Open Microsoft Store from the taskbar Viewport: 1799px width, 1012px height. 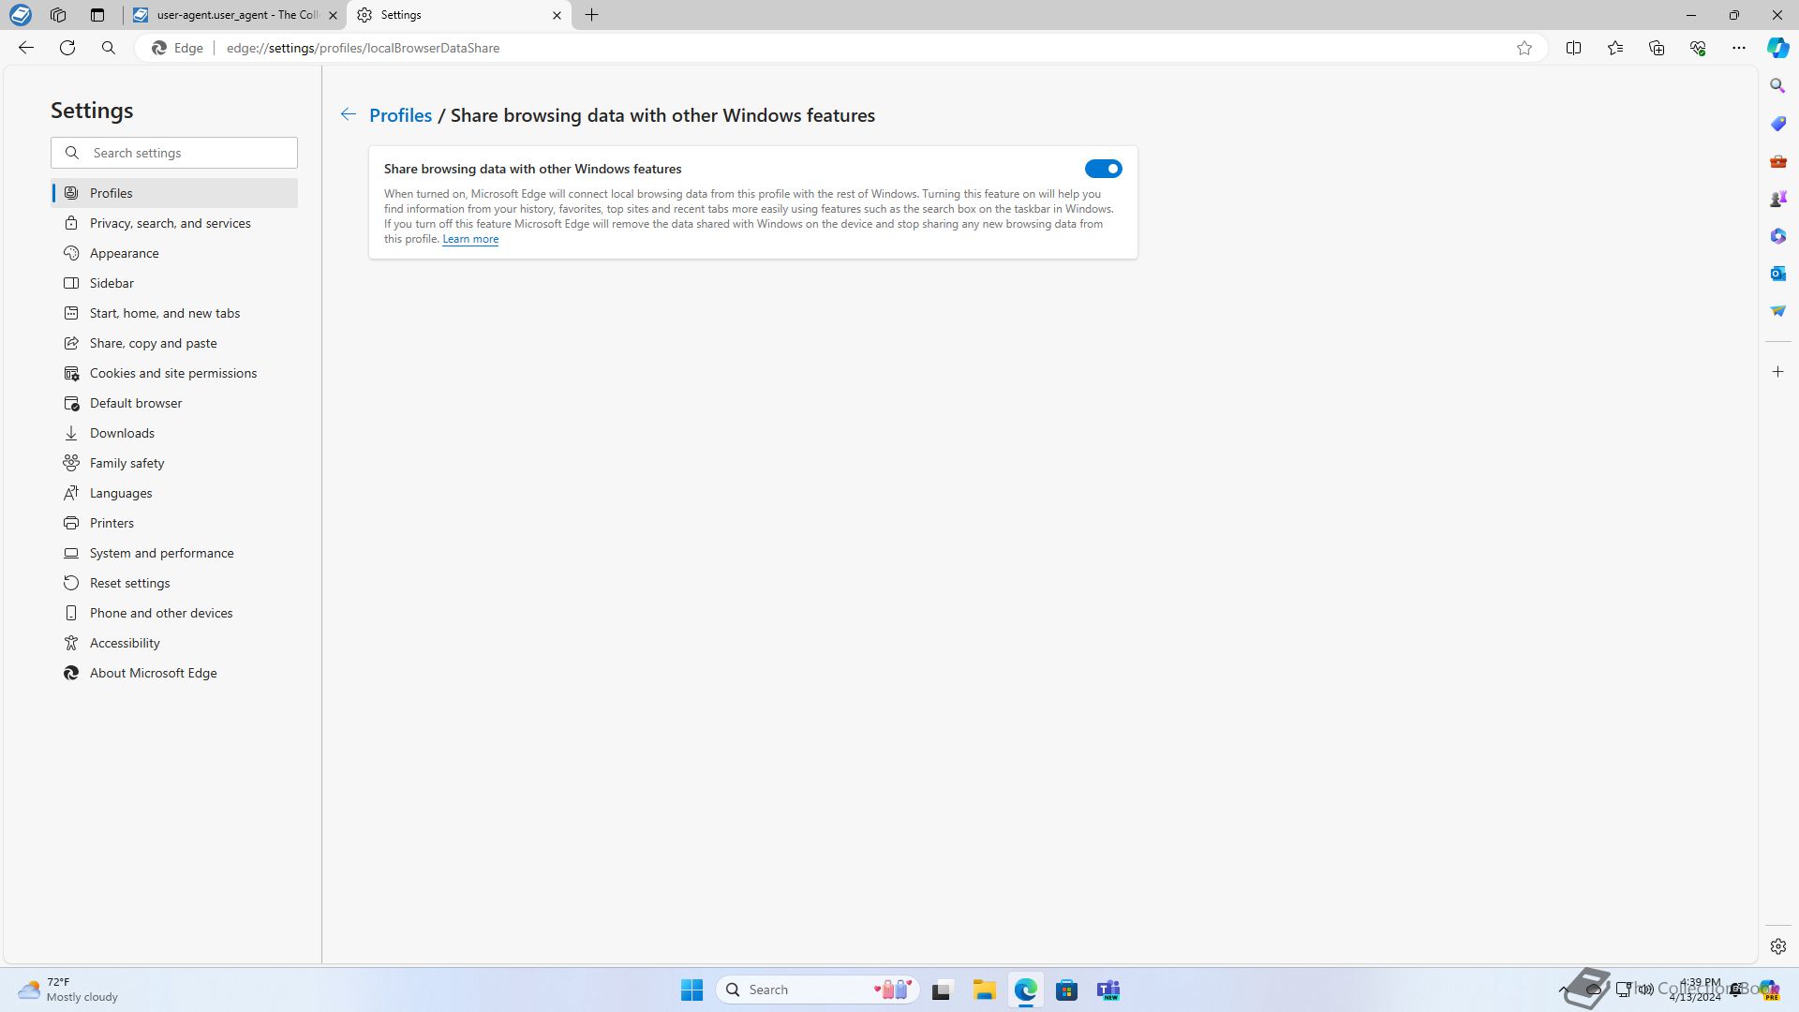(x=1066, y=990)
